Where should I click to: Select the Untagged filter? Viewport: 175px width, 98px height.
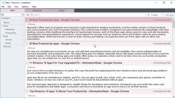(x=12, y=18)
